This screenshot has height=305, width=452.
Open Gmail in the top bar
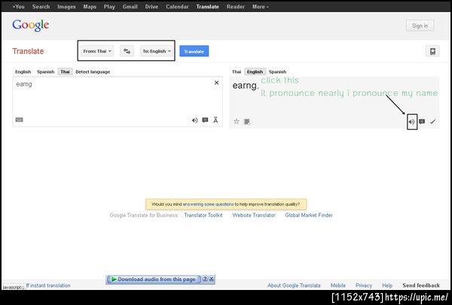(x=130, y=7)
